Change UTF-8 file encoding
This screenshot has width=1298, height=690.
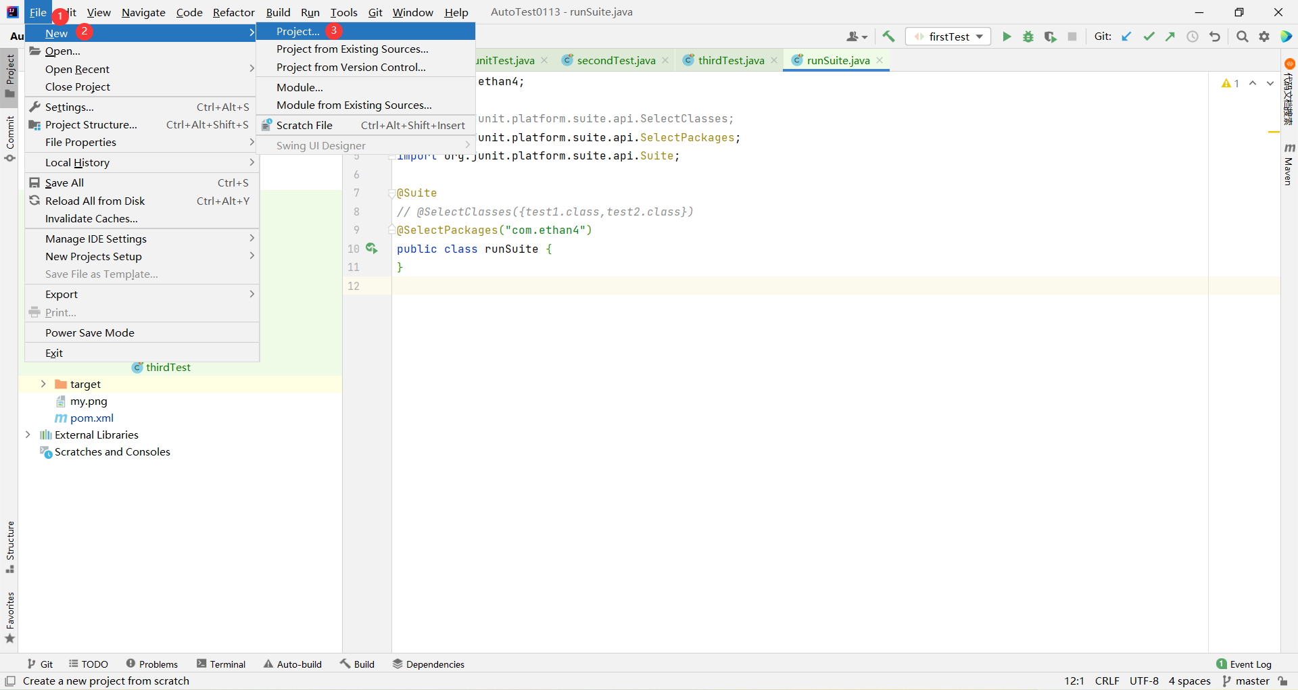coord(1144,681)
